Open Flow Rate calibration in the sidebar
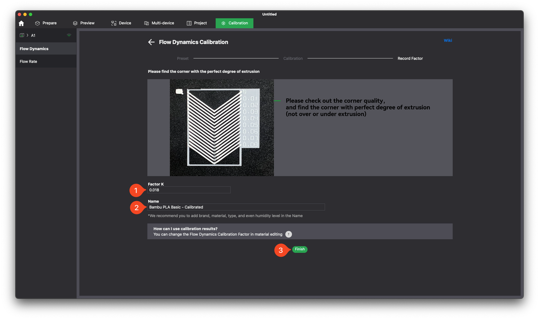Screen dimensions: 539x319 (x=29, y=61)
